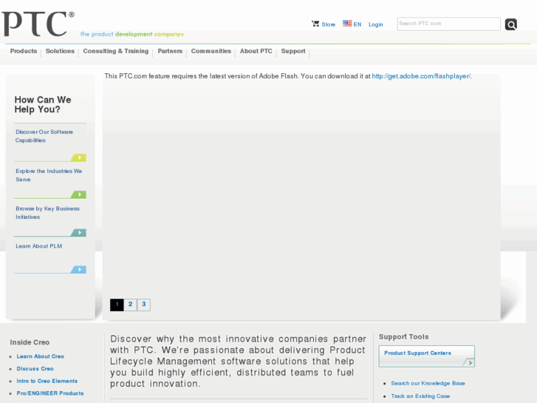Click the 'How Can We Help You?' heading
The height and width of the screenshot is (403, 537).
pyautogui.click(x=43, y=104)
